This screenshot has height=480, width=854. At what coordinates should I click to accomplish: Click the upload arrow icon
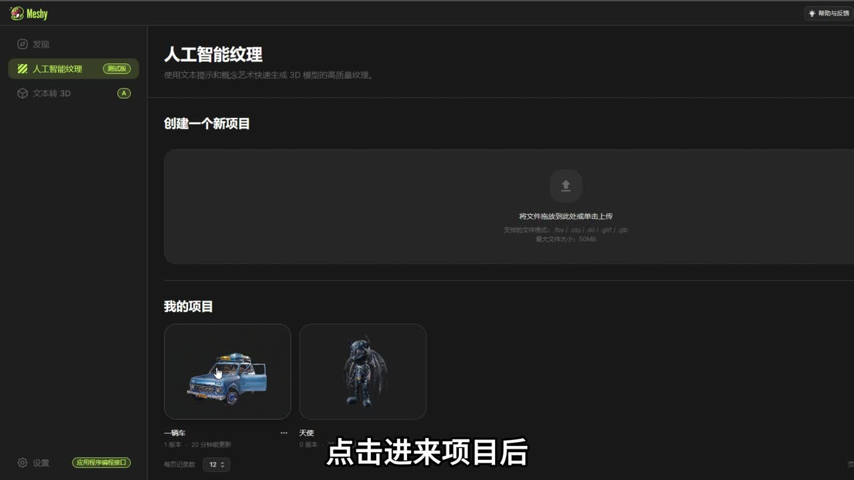coord(566,186)
